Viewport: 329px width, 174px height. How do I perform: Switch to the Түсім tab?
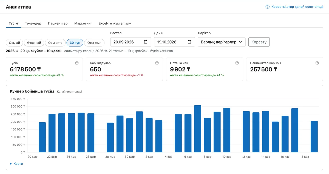pyautogui.click(x=13, y=23)
